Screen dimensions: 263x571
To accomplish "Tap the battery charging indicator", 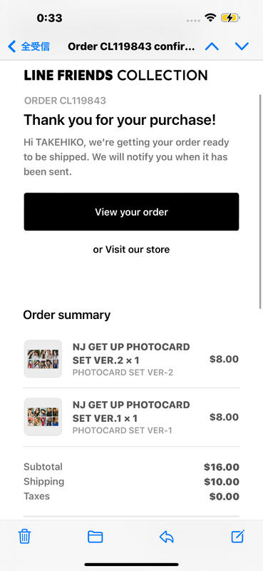I will coord(230,17).
